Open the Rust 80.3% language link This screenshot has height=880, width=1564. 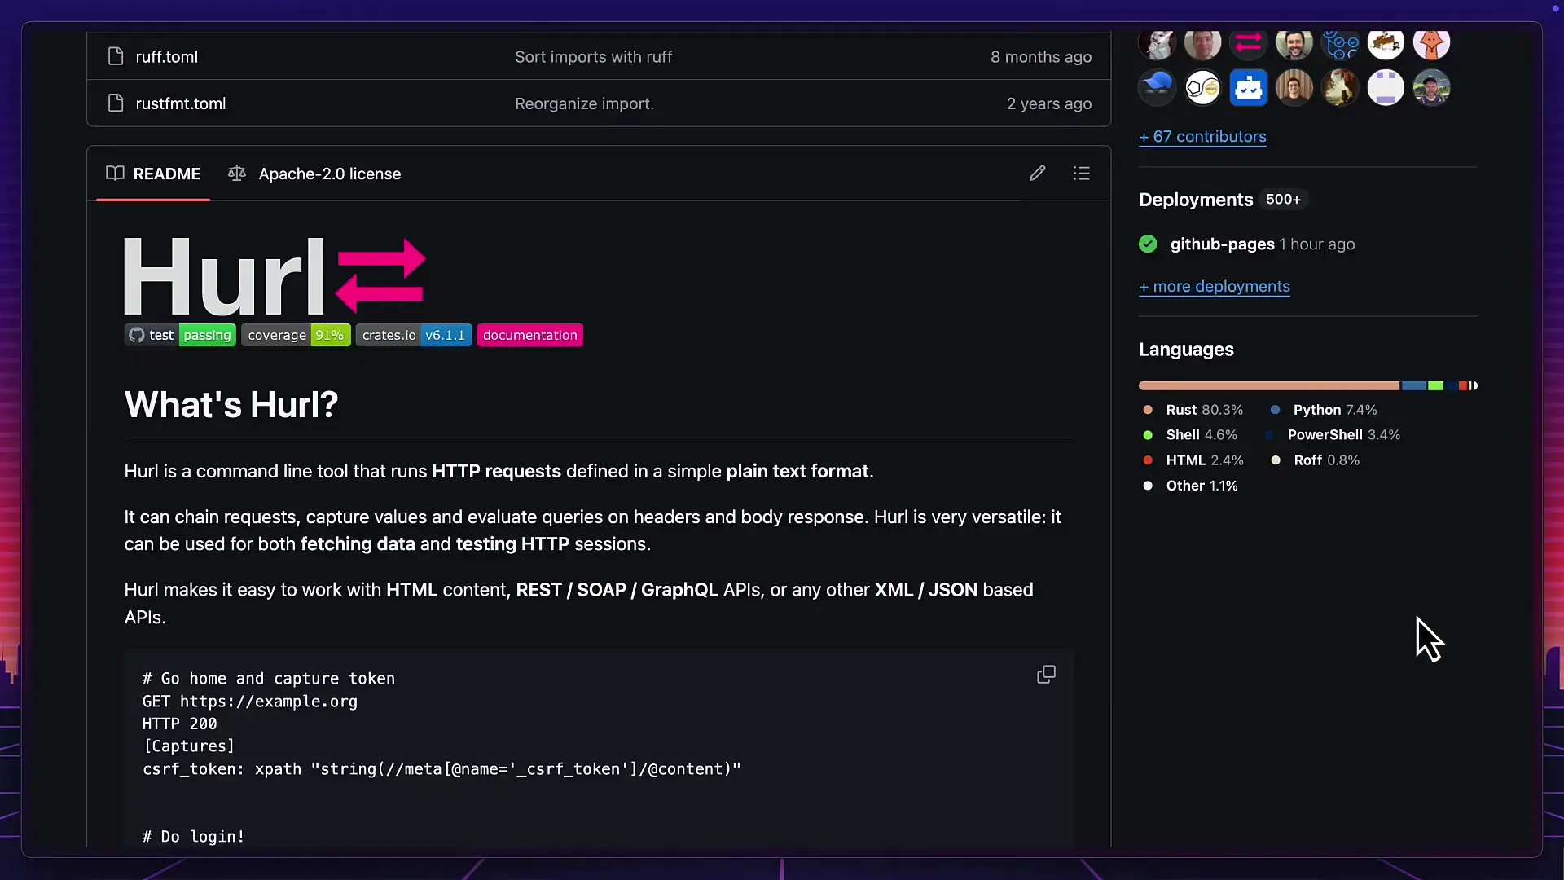click(1193, 410)
